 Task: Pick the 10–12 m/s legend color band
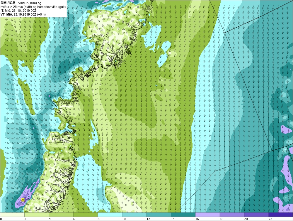point(134,215)
